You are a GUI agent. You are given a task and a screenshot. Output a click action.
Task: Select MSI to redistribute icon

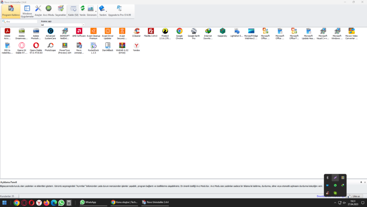pos(7,48)
